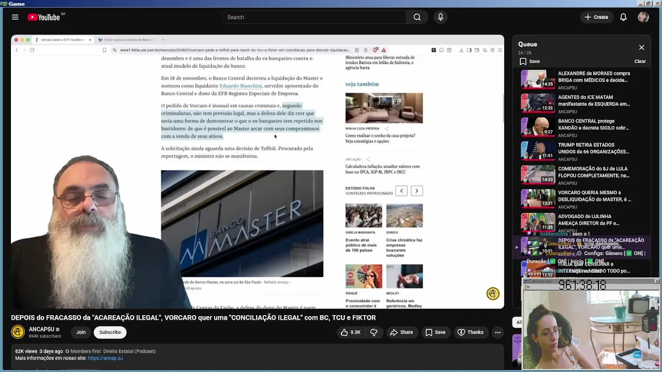This screenshot has height=372, width=662.
Task: Click the folha.uol.com.br address bar
Action: coord(235,50)
